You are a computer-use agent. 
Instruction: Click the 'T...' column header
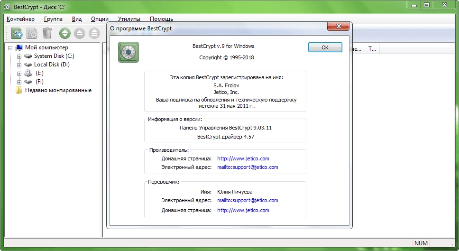pyautogui.click(x=372, y=49)
